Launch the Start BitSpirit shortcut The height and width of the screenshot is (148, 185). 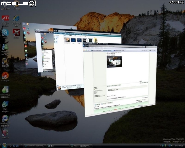click(5, 107)
